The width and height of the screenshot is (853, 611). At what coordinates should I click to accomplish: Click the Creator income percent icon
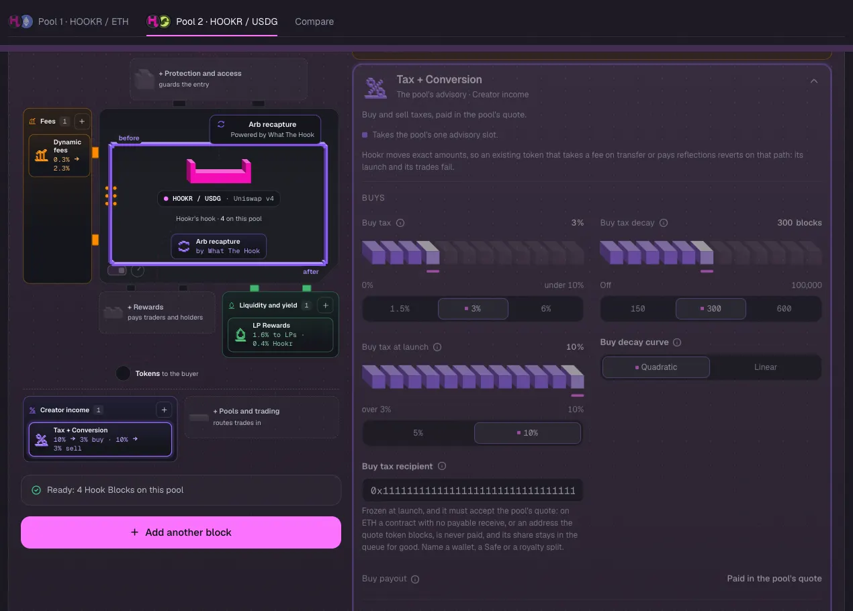pyautogui.click(x=32, y=410)
